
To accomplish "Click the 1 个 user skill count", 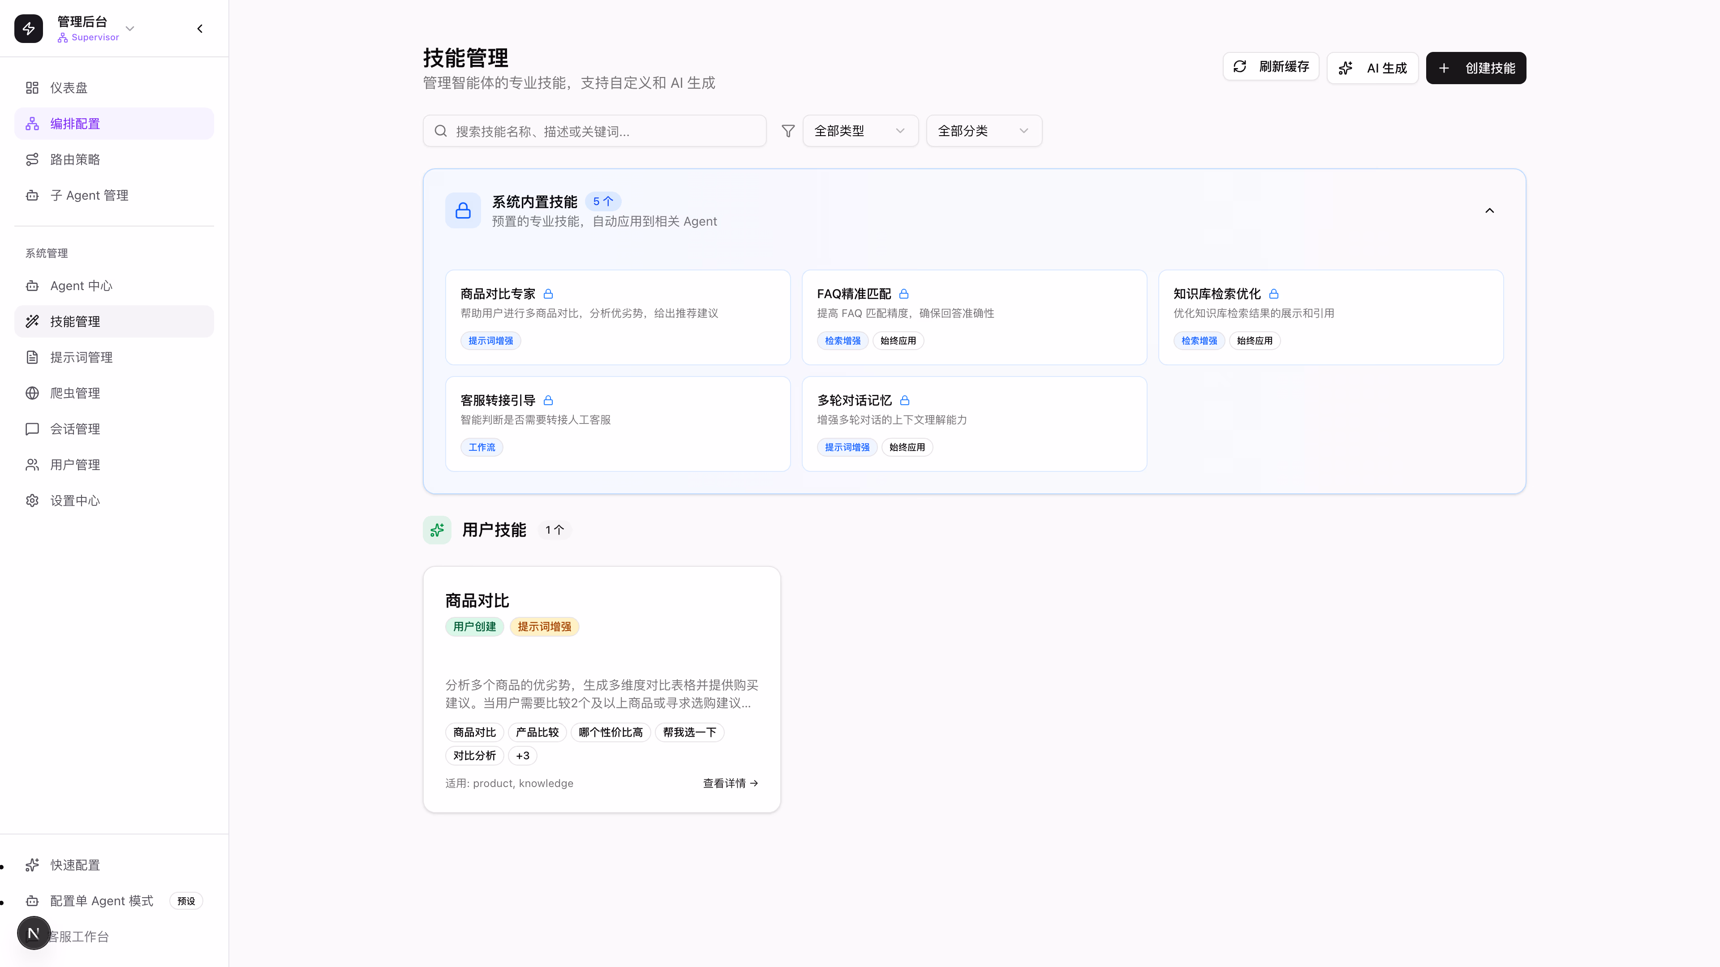I will (x=554, y=530).
